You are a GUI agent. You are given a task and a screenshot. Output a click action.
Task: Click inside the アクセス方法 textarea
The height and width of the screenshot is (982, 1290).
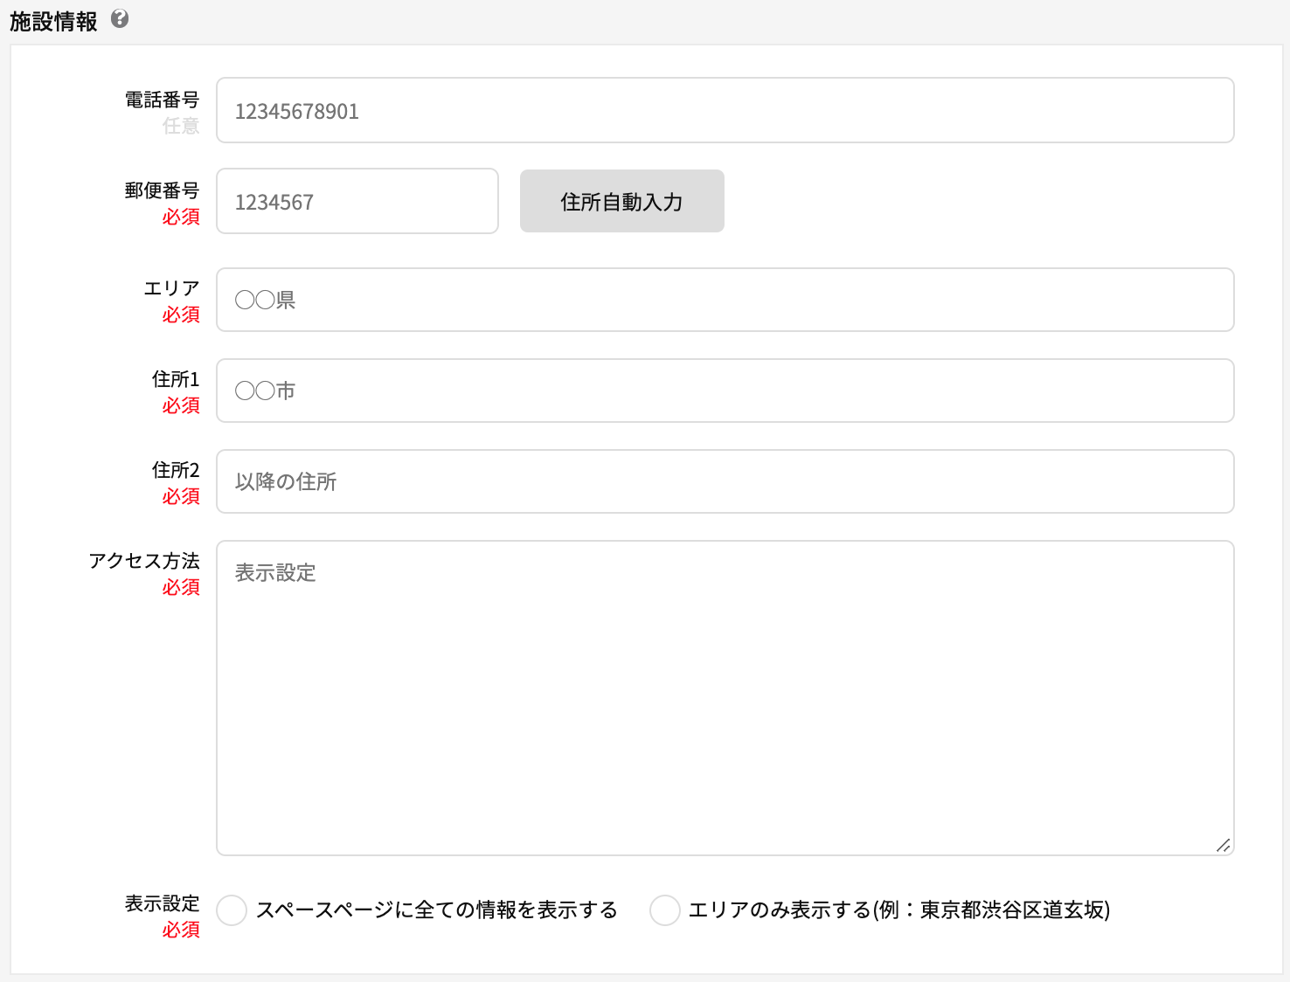(725, 698)
